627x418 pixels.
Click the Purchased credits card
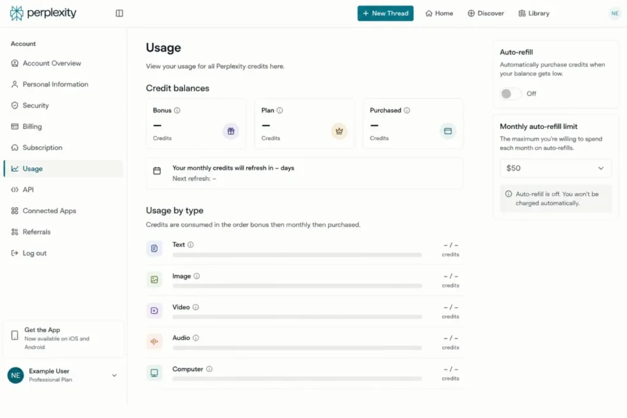click(x=413, y=124)
